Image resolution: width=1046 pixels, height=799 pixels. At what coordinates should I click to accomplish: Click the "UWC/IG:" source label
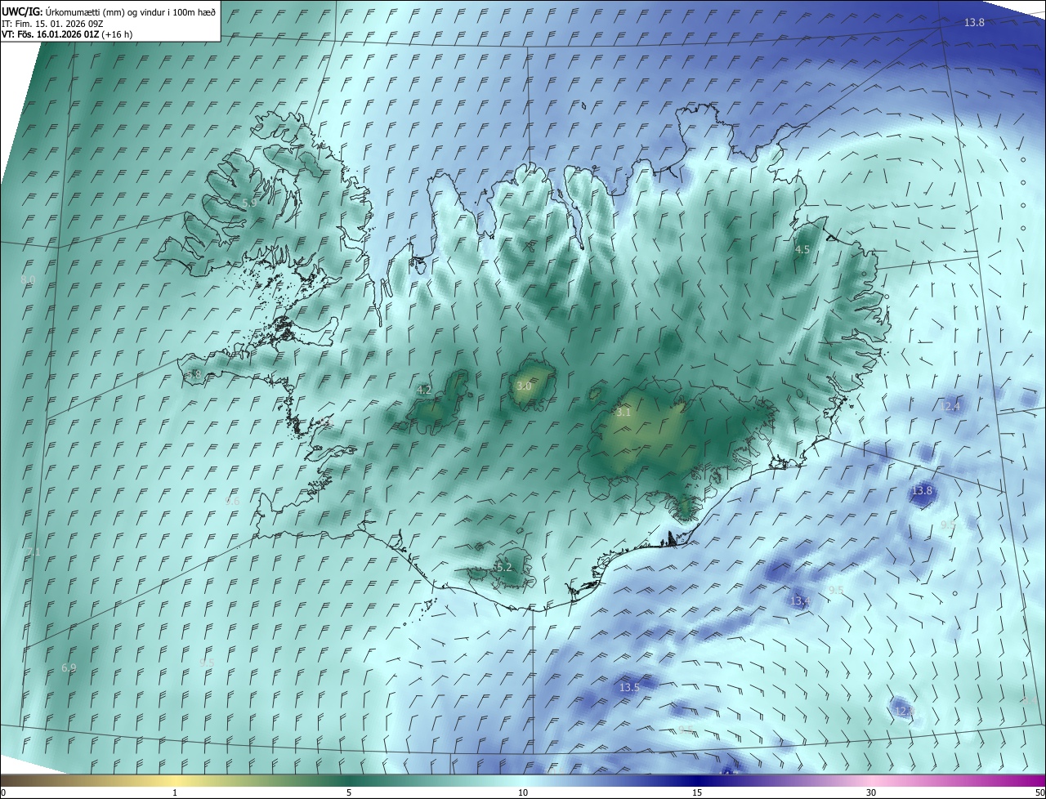(23, 12)
